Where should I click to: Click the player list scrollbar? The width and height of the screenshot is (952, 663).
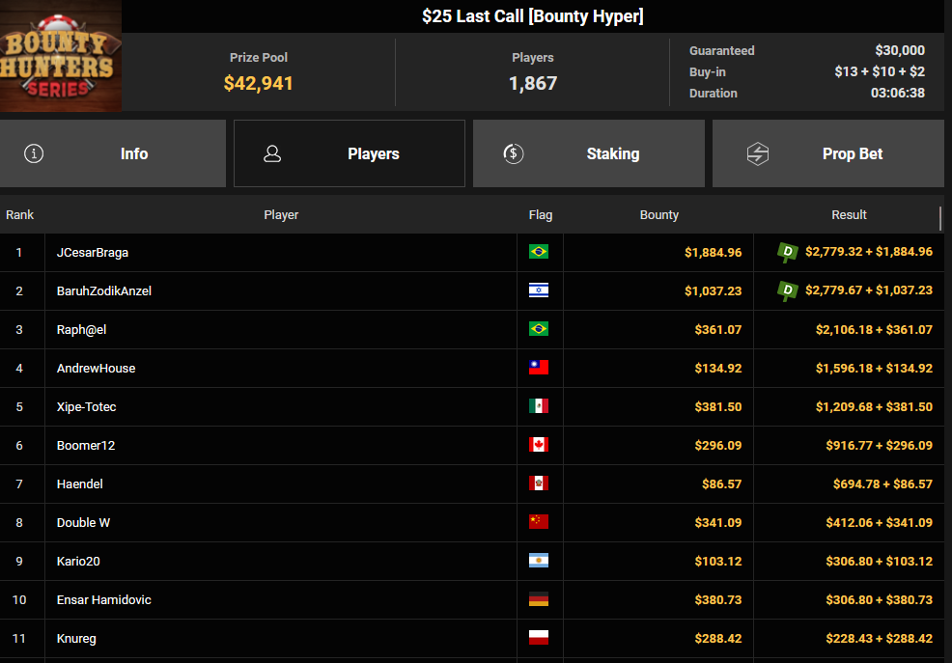point(940,218)
